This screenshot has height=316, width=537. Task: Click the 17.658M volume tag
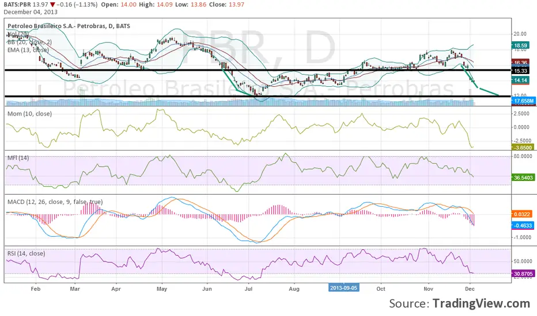coord(523,101)
